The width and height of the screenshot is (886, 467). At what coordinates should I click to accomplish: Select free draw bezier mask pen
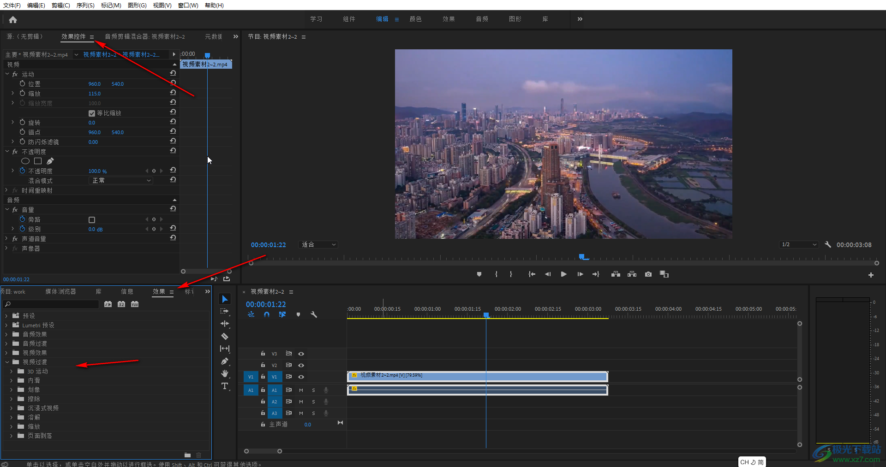click(50, 161)
